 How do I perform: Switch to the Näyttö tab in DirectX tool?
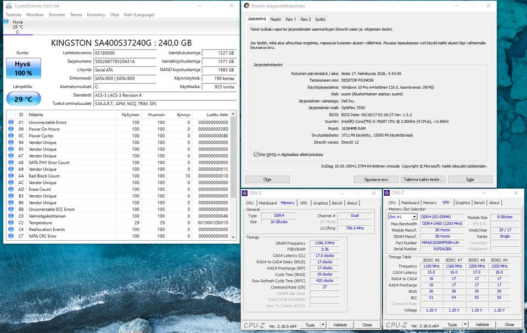coord(276,19)
